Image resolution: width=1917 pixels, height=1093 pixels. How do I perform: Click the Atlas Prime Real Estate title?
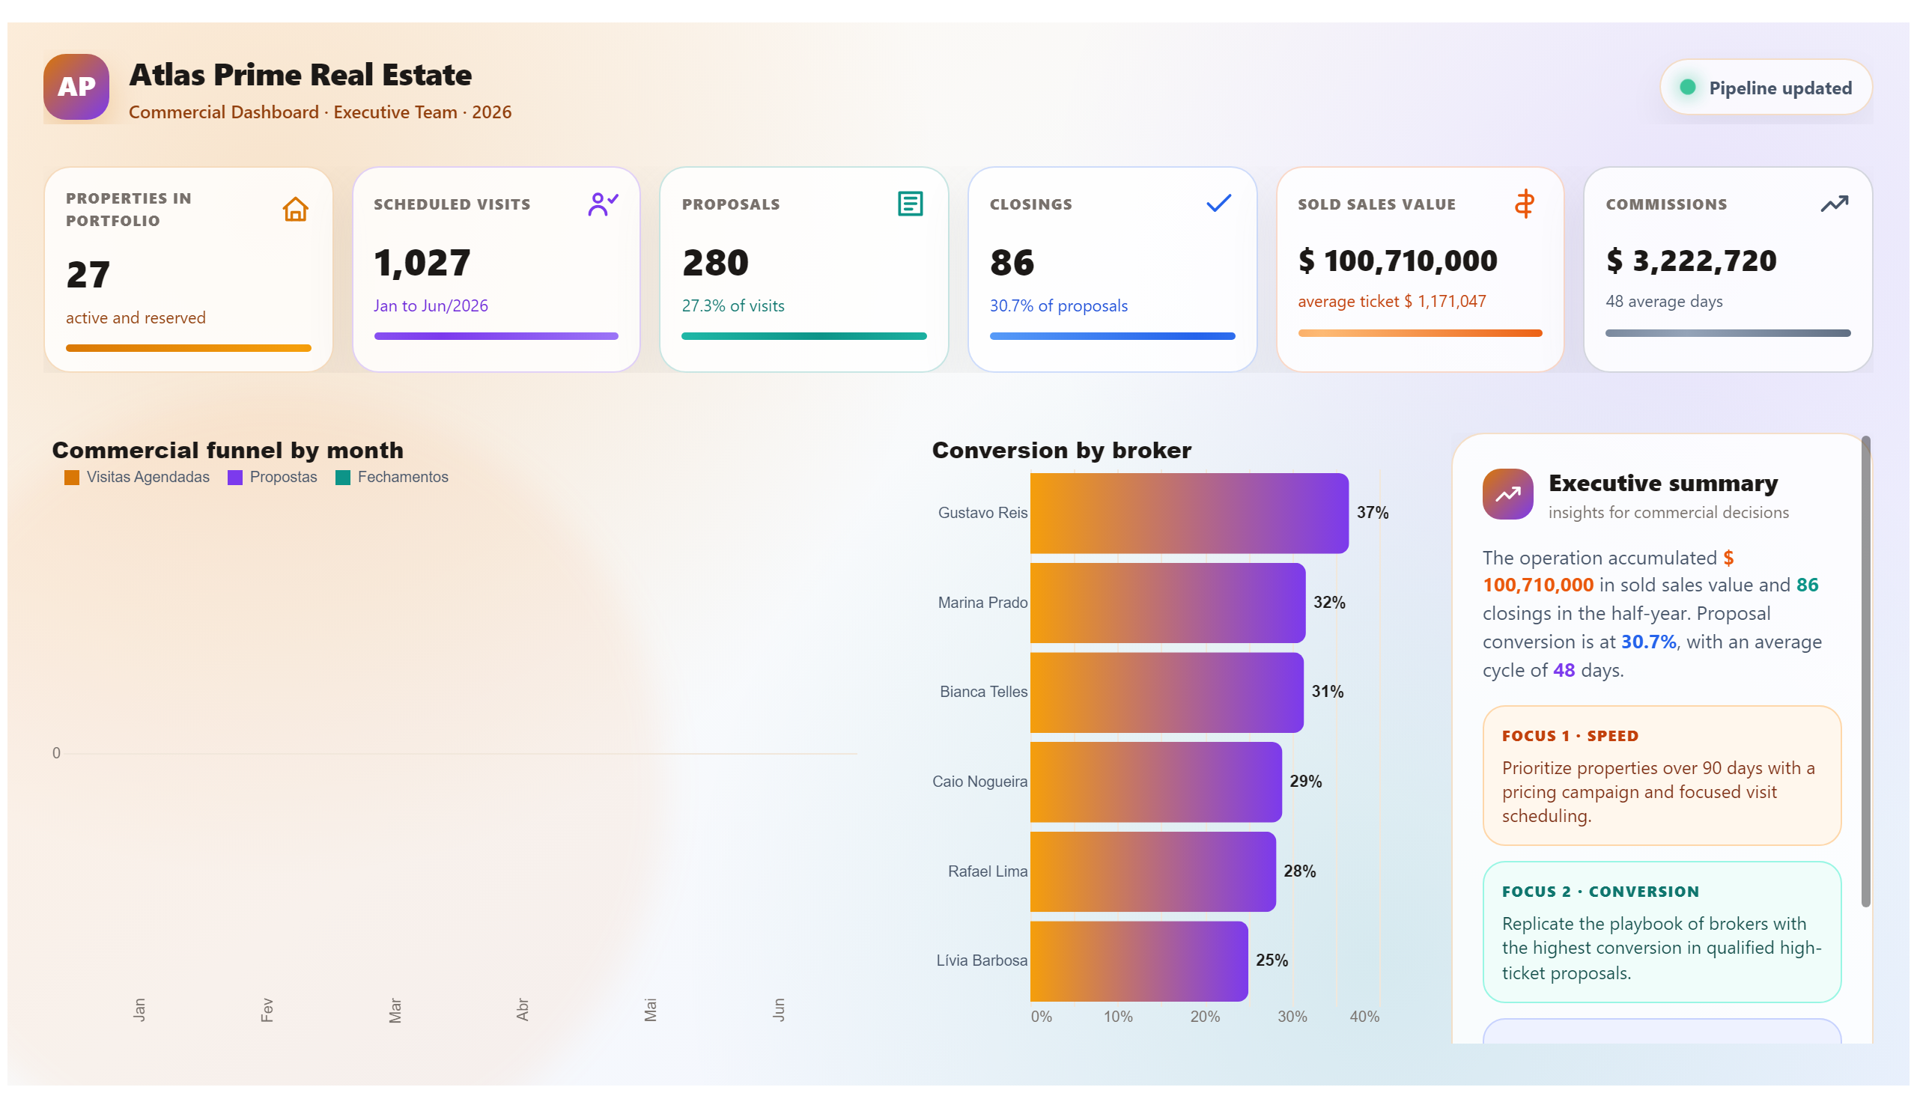pyautogui.click(x=300, y=75)
